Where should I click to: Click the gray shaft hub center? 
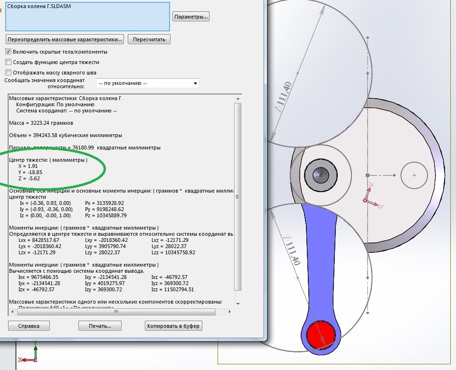coord(321,175)
